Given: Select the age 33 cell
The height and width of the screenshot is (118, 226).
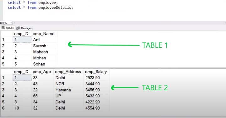Looking at the screenshot, I should pyautogui.click(x=42, y=78).
